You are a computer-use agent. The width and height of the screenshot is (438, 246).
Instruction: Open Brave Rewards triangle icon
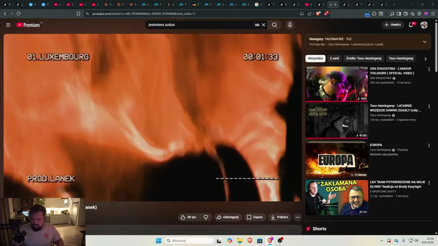click(326, 14)
